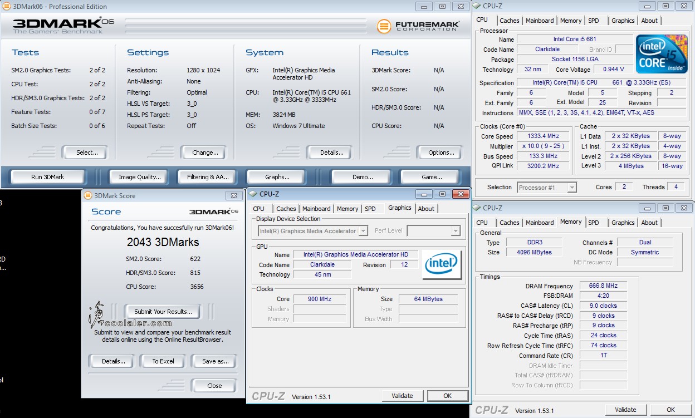695x418 pixels.
Task: Open Results Options button
Action: click(441, 153)
